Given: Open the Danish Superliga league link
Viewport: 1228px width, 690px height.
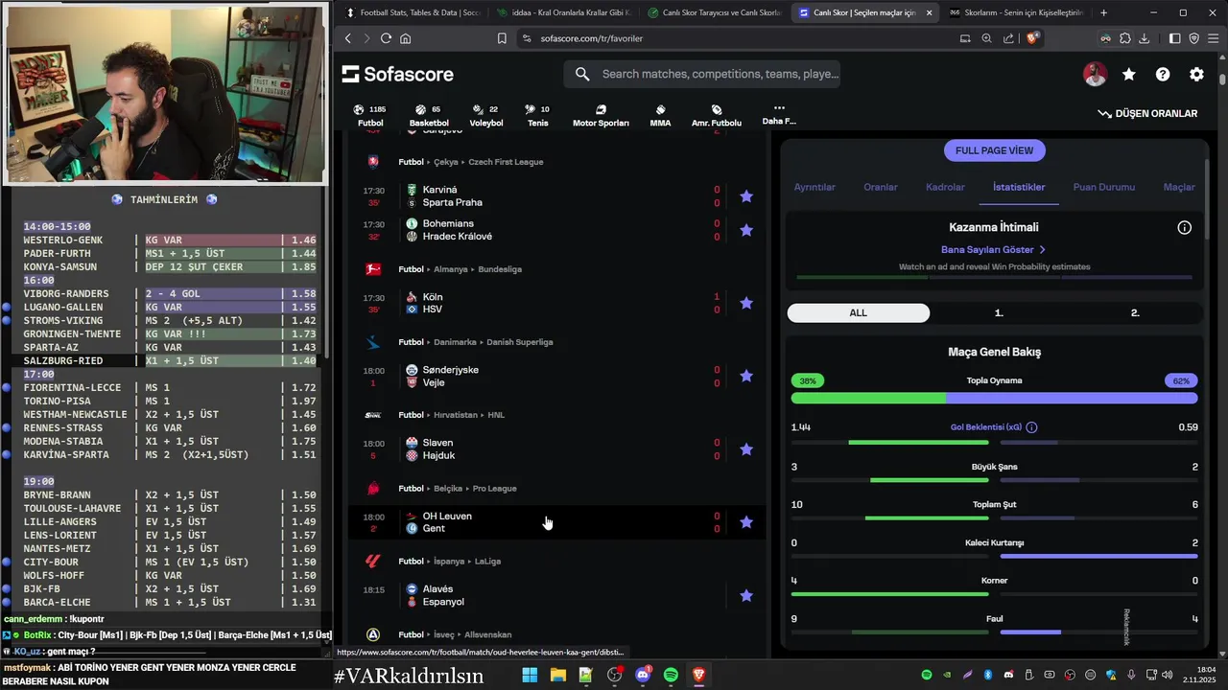Looking at the screenshot, I should (x=520, y=342).
